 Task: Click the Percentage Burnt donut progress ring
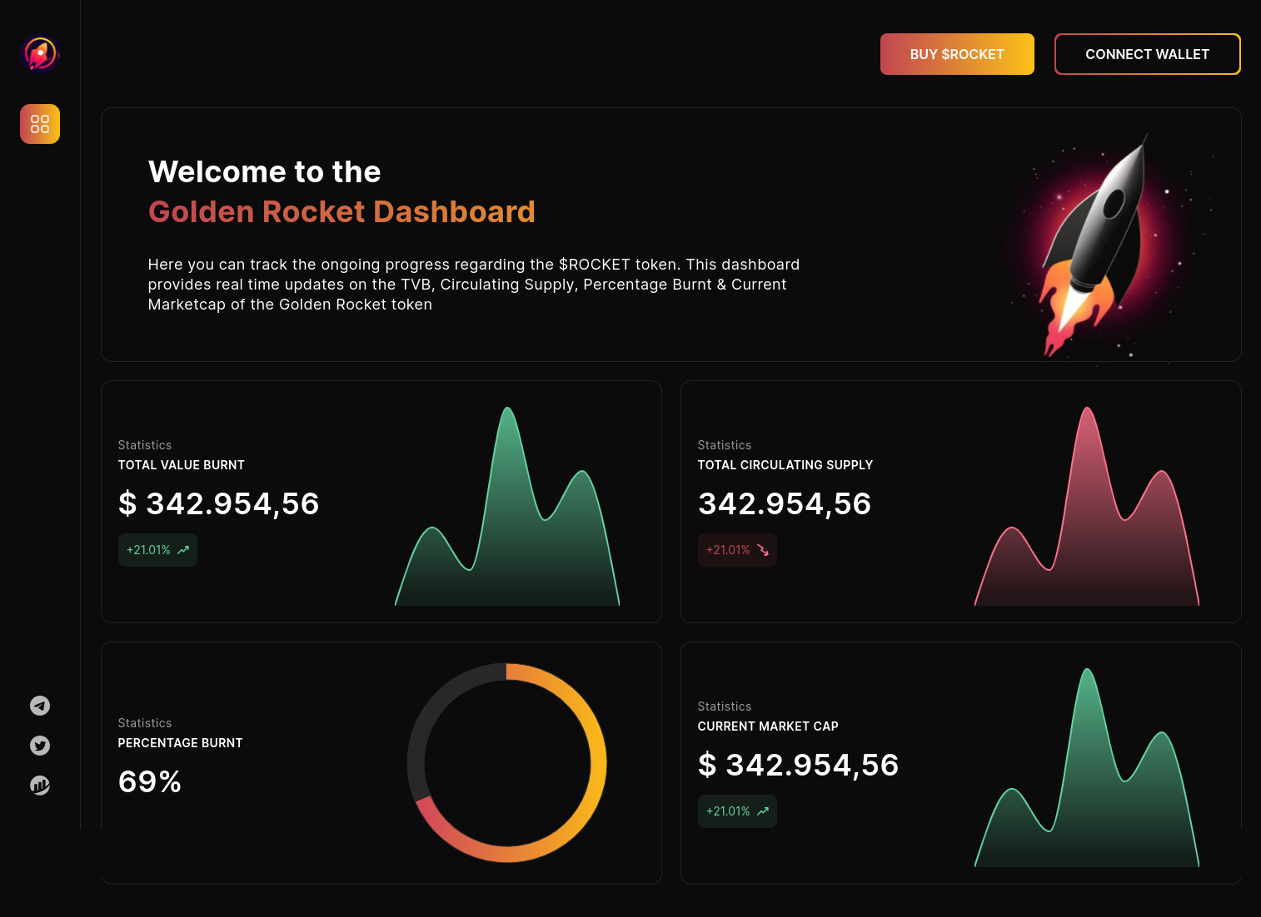coord(506,763)
